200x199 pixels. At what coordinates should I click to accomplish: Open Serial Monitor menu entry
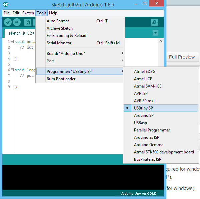(80, 43)
